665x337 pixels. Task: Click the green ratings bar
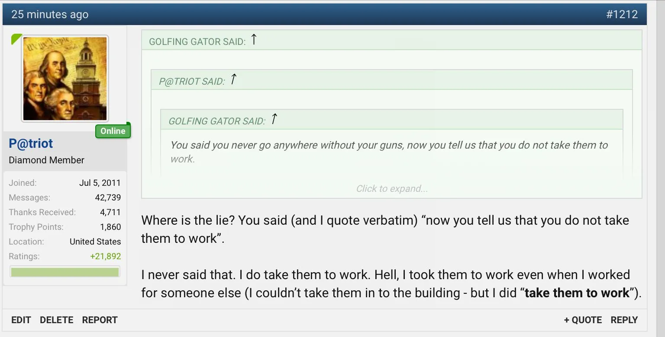click(x=65, y=272)
